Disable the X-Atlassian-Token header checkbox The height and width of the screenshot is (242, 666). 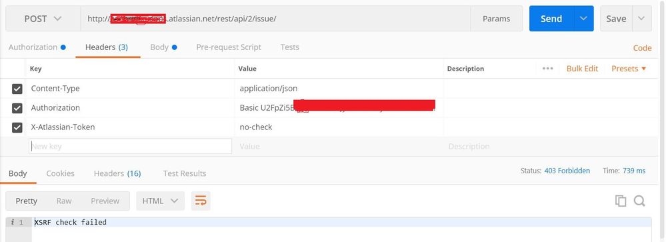pyautogui.click(x=17, y=127)
